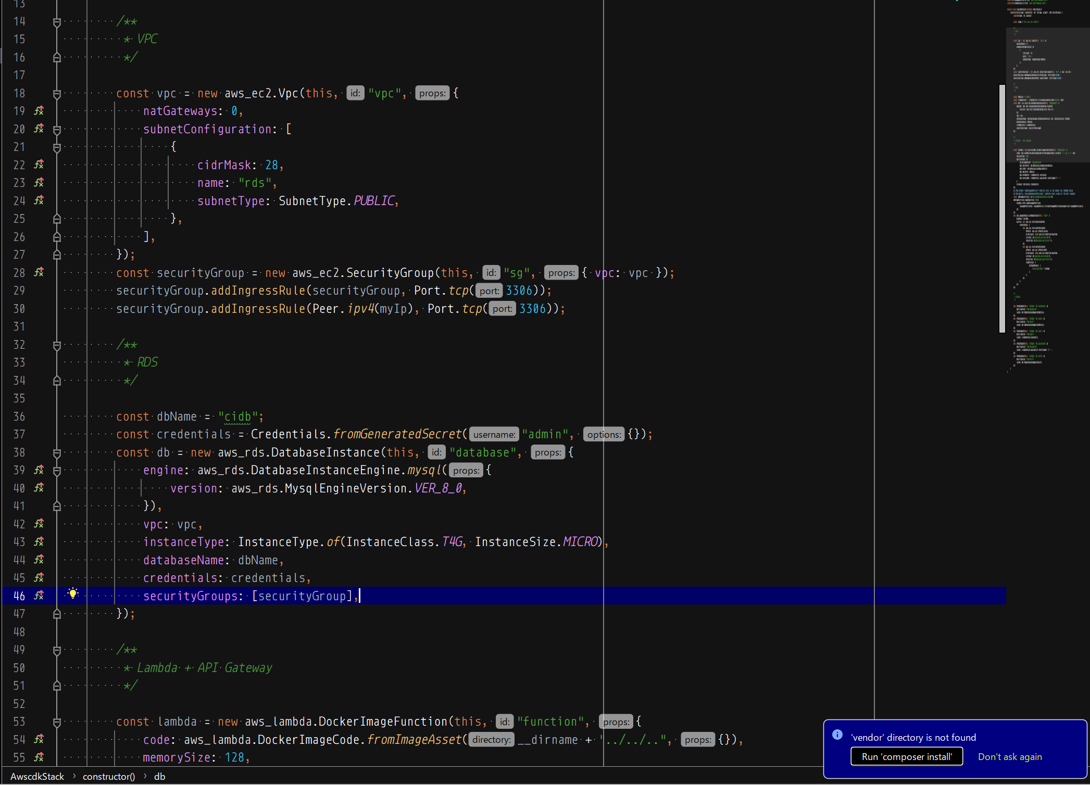The height and width of the screenshot is (785, 1090).
Task: Select constructor() in the breadcrumb bar
Action: [x=109, y=776]
